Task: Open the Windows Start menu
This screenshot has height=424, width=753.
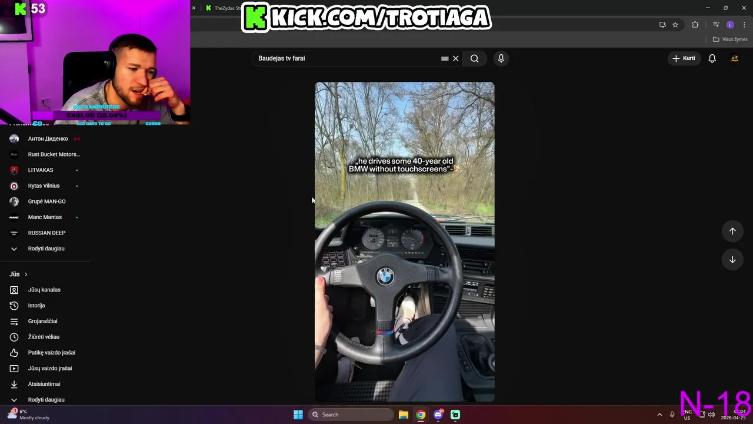Action: coord(298,415)
